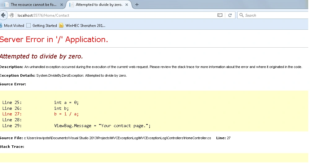Click the globe site identity icon

12,15
